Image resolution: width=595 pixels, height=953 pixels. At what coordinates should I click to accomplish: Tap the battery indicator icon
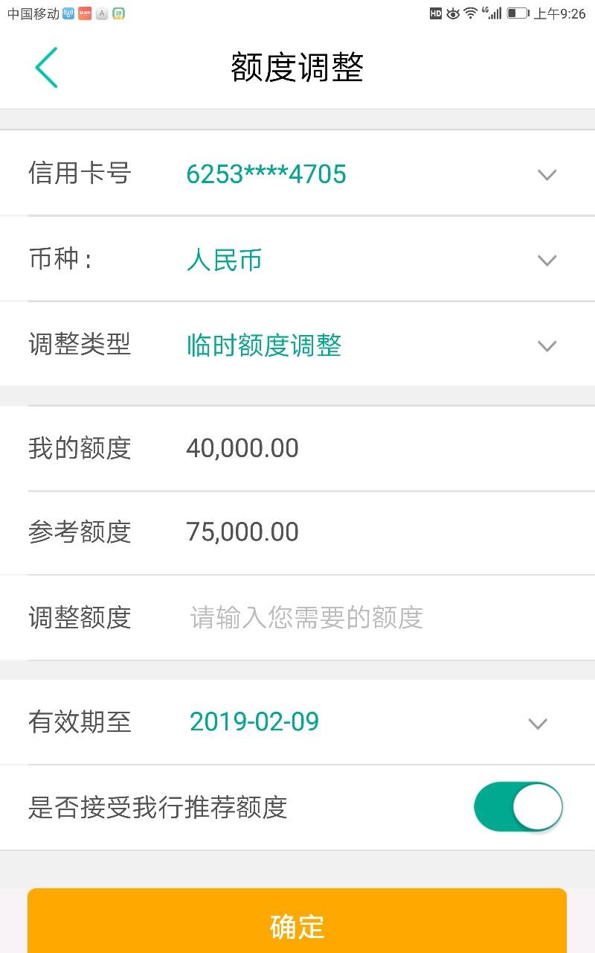pyautogui.click(x=518, y=13)
